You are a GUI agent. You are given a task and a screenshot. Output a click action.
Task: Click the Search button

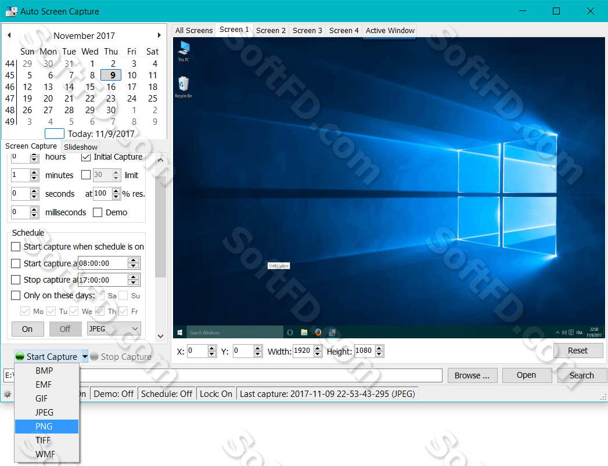tap(582, 375)
